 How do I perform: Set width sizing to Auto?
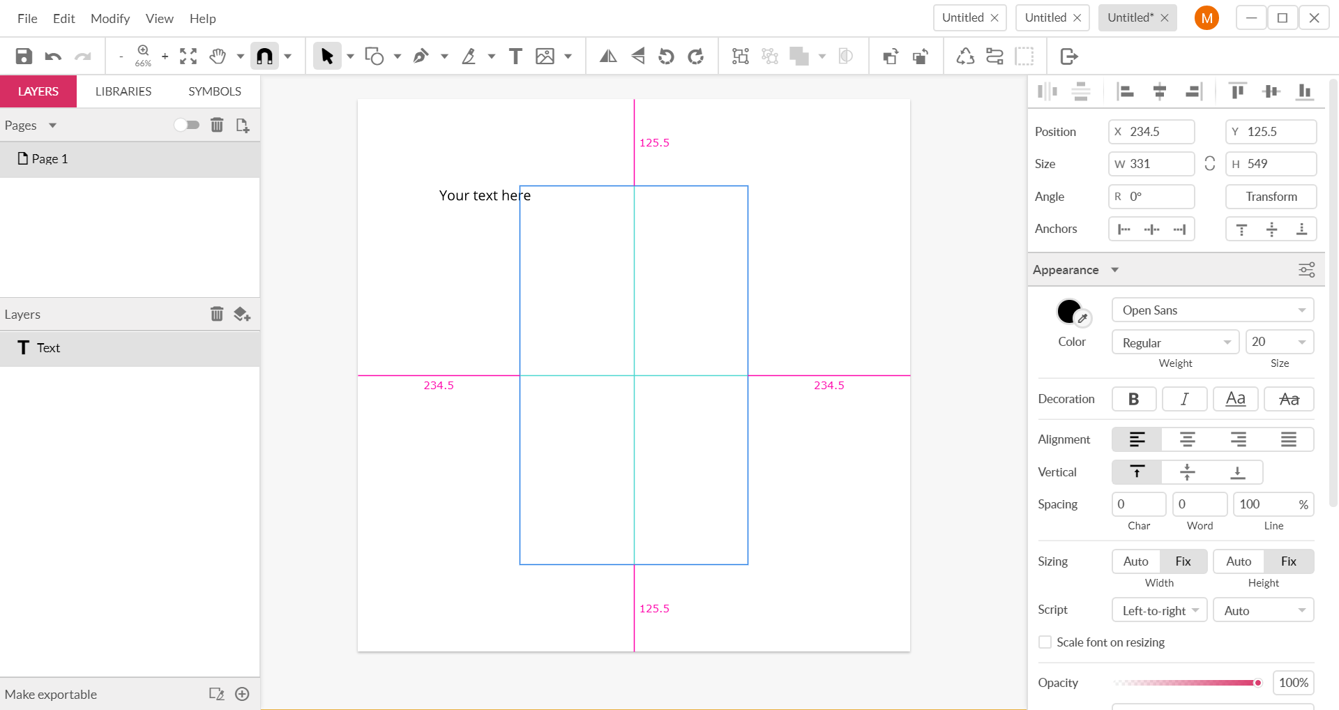tap(1135, 561)
